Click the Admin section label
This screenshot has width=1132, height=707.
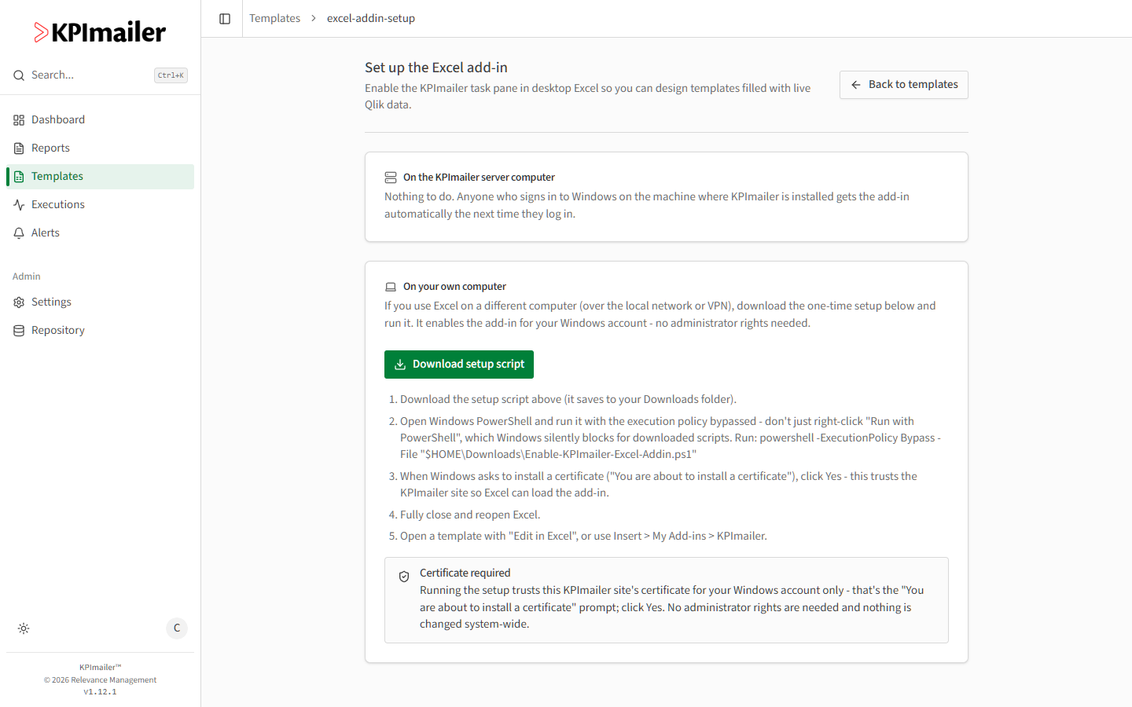point(27,277)
